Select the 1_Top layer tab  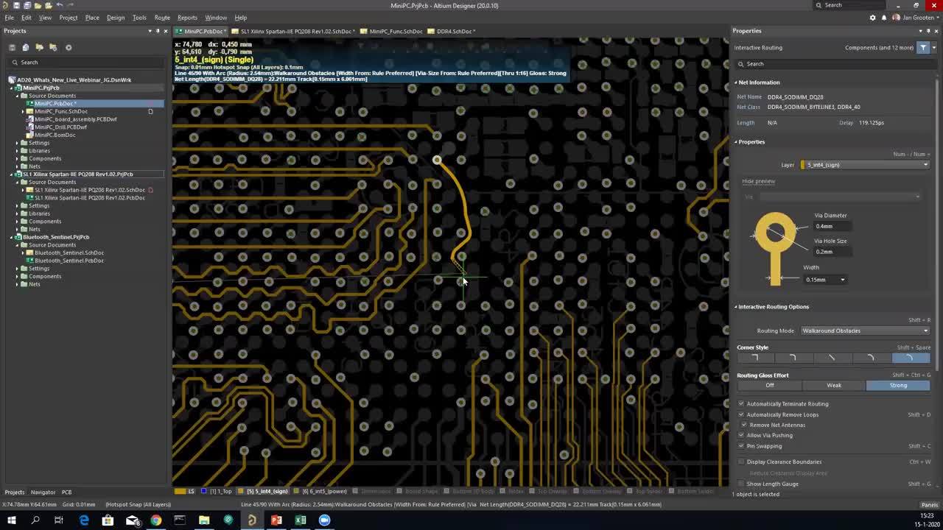(x=221, y=491)
